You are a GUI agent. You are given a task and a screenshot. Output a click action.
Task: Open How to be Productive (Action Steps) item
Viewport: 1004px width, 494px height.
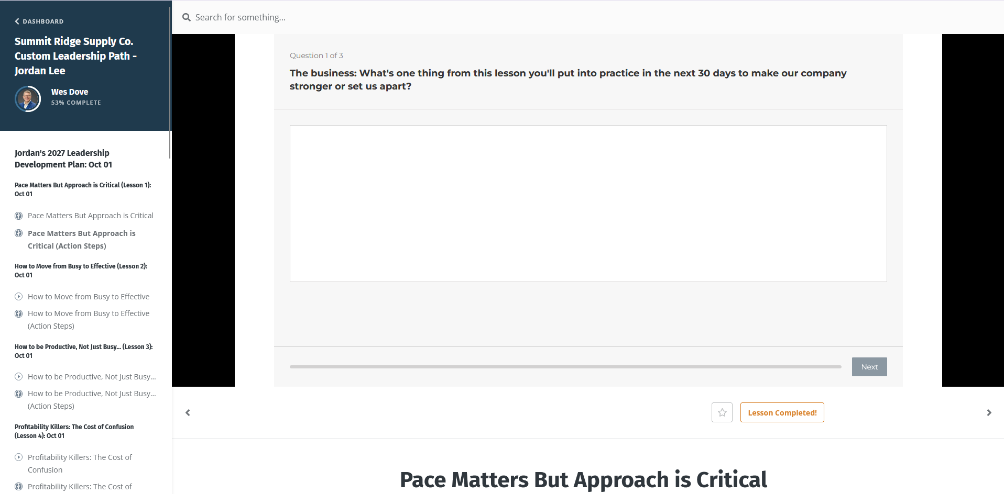click(92, 400)
